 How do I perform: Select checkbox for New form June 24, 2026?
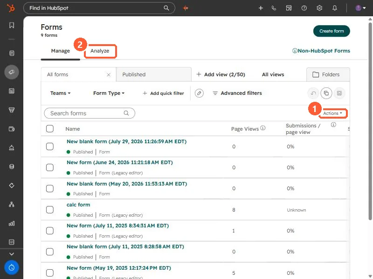coord(50,167)
